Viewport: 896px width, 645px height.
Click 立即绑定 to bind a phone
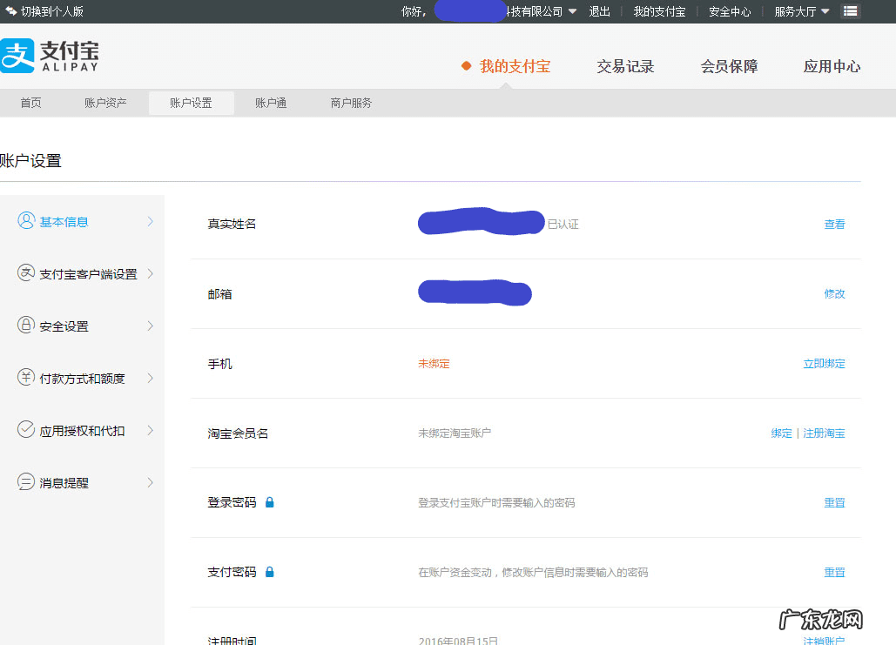(x=824, y=363)
